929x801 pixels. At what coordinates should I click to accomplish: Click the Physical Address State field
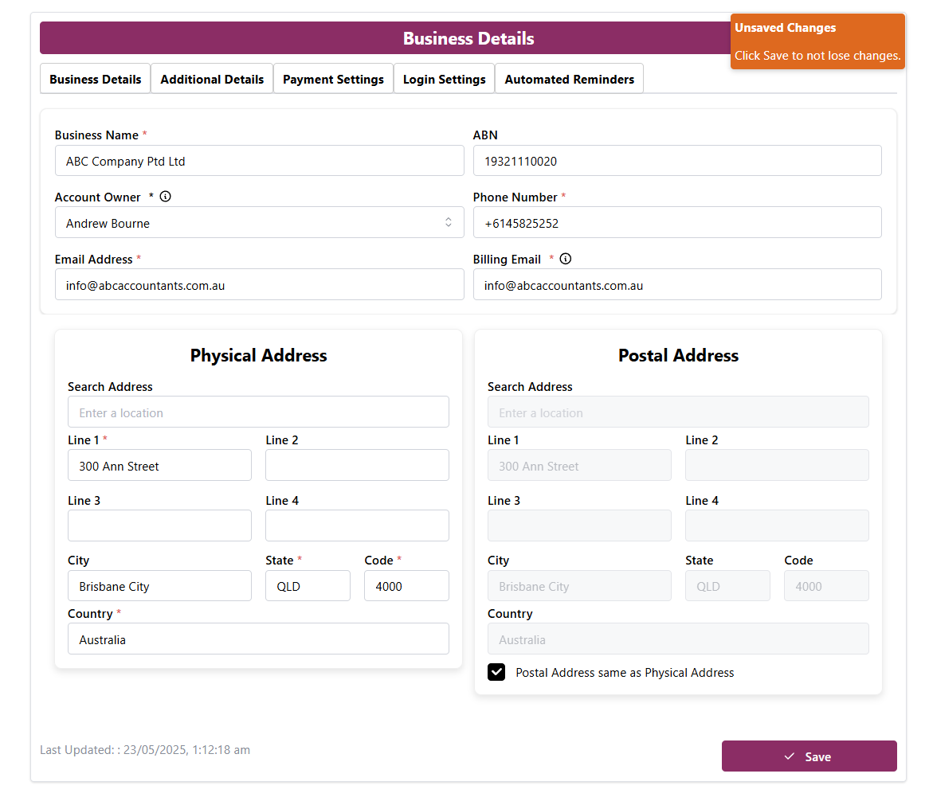pos(308,586)
